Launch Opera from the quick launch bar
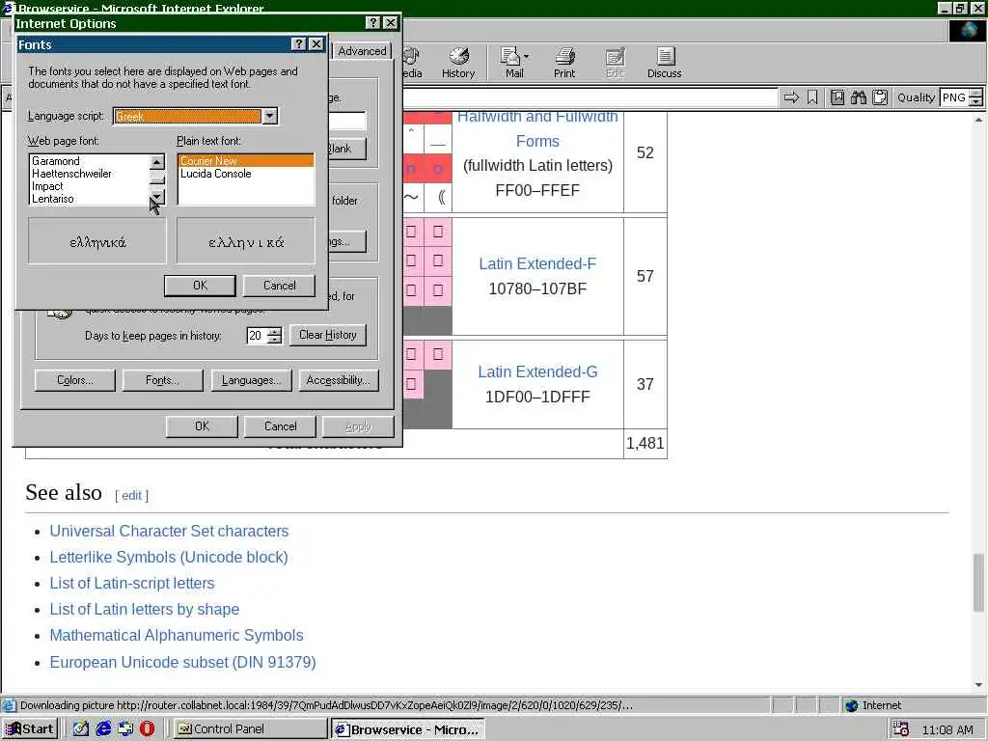Screen dimensions: 988x741 click(x=147, y=728)
